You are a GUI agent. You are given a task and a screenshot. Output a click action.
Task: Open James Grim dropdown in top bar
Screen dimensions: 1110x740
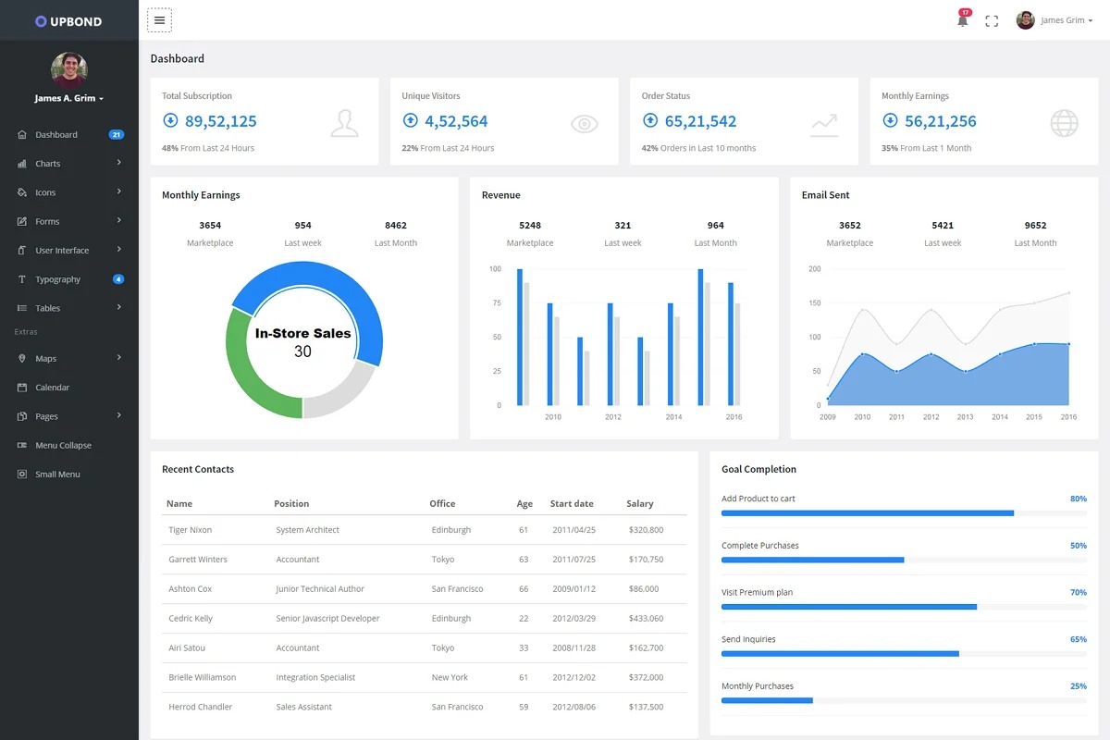click(1055, 20)
